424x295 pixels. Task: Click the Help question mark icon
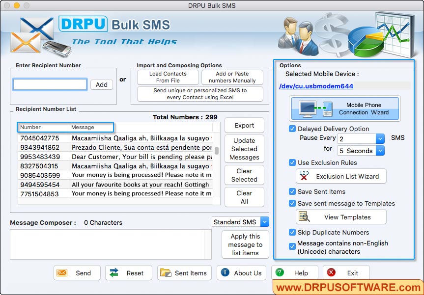tap(280, 272)
